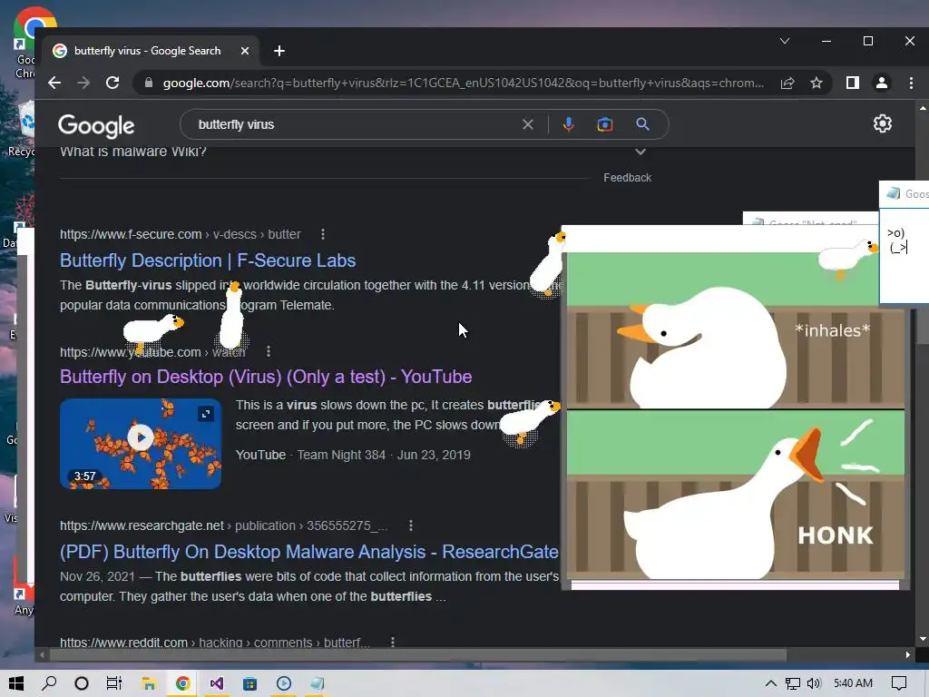Open options for the youtube.com result
The image size is (929, 697).
(x=269, y=351)
